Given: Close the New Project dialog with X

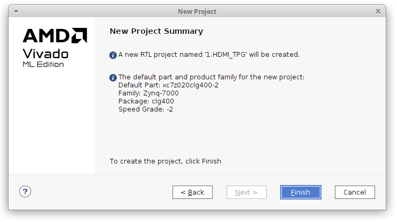Looking at the screenshot, I should (x=378, y=11).
